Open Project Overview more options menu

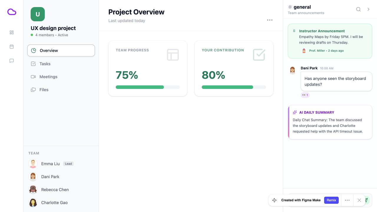click(x=270, y=20)
